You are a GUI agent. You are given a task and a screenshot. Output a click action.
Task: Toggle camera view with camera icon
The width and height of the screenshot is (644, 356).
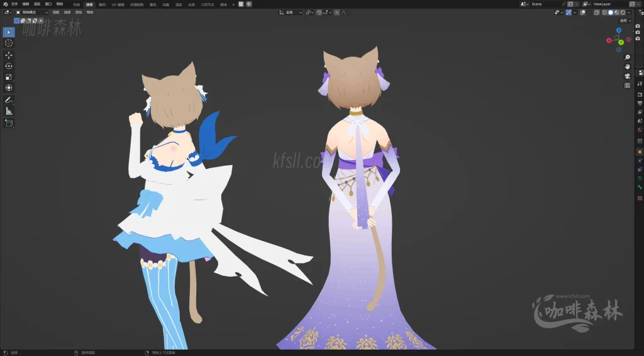627,76
